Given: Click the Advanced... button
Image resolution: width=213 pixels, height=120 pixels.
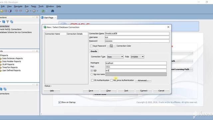Looking at the screenshot, I should (x=143, y=80).
